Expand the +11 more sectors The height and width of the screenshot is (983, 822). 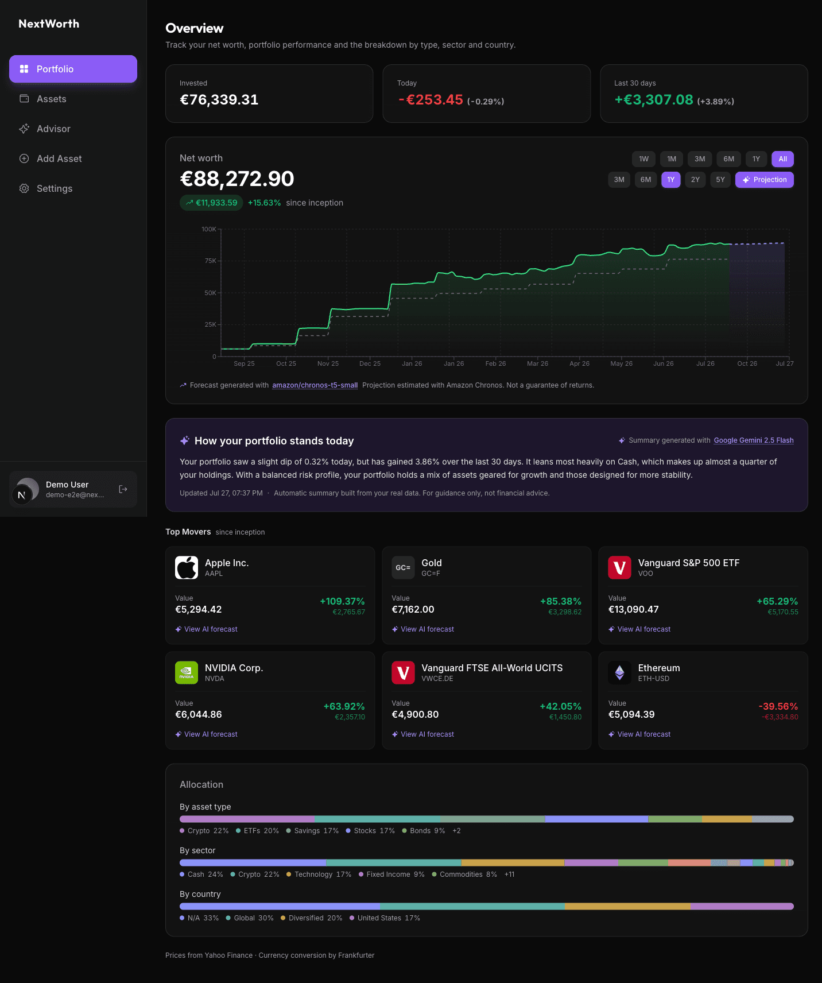(x=509, y=874)
